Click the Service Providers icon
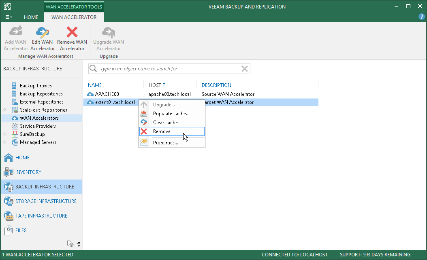Screen dimensions: 427x260 (x=15, y=126)
